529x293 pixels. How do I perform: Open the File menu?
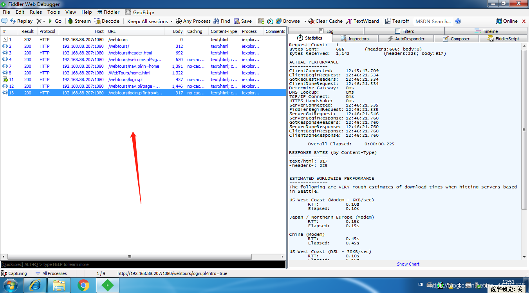tap(6, 12)
